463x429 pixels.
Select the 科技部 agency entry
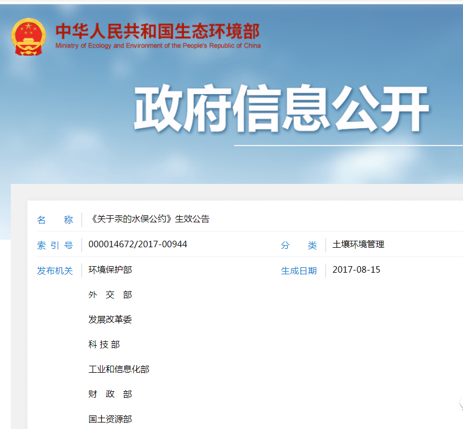coord(104,344)
